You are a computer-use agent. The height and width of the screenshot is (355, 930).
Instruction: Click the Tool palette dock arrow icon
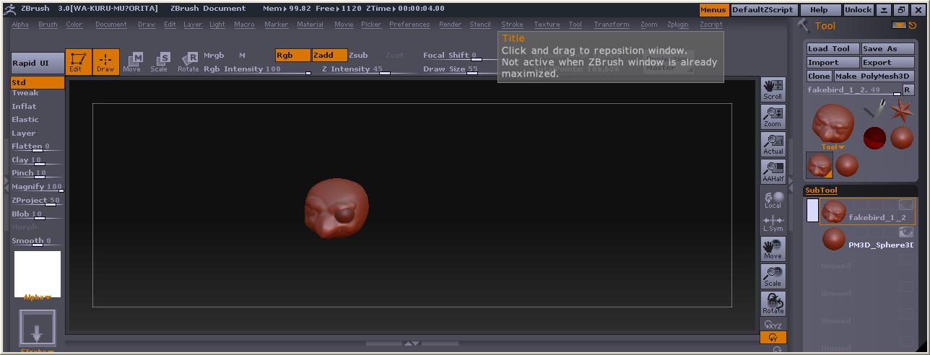coord(898,25)
